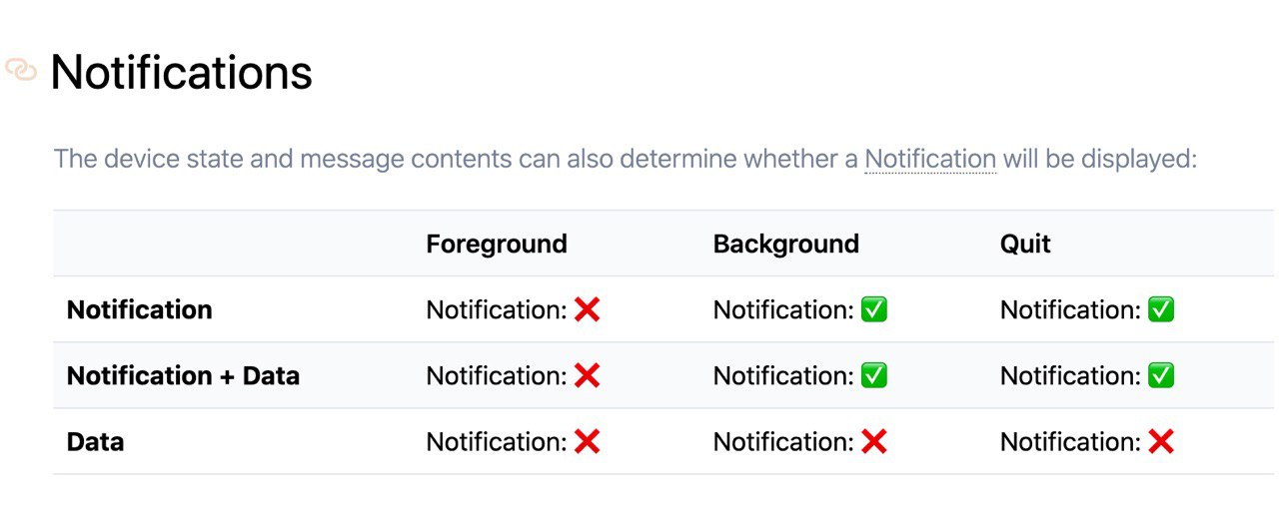
Task: Open the dotted-underlined Notification link
Action: [x=930, y=159]
